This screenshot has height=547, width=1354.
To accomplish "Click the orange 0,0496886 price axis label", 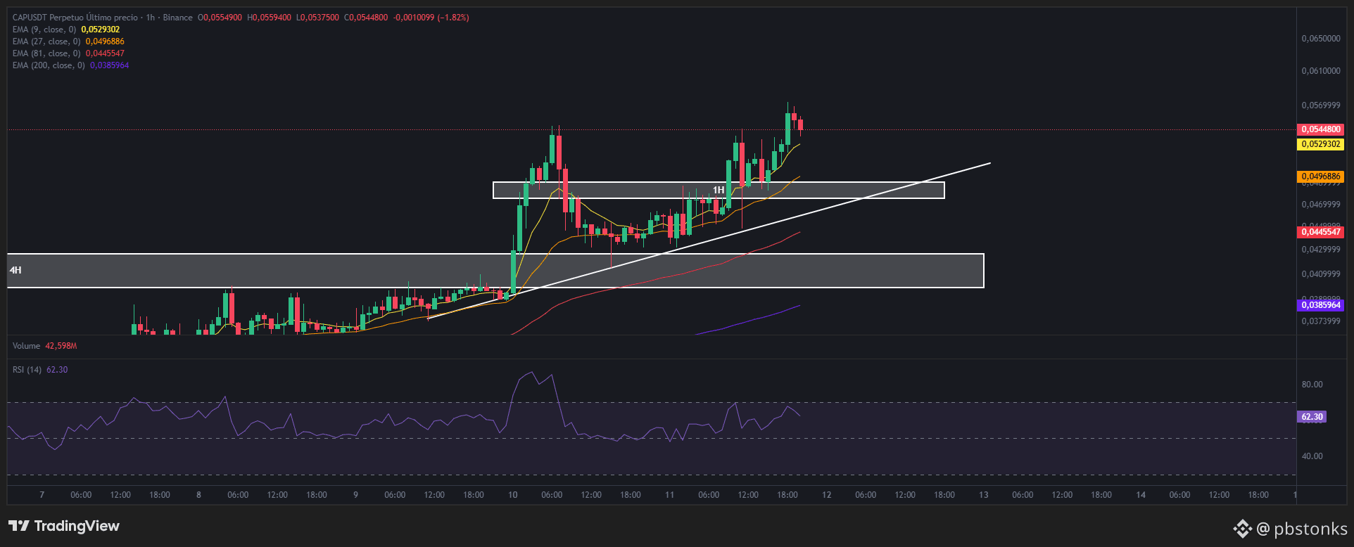I will point(1321,176).
